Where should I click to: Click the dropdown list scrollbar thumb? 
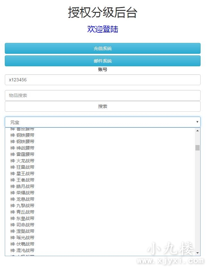click(197, 148)
